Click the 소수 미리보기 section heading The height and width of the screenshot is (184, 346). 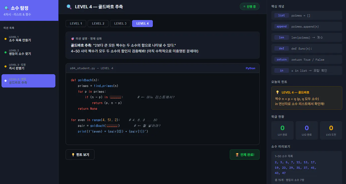[281, 146]
